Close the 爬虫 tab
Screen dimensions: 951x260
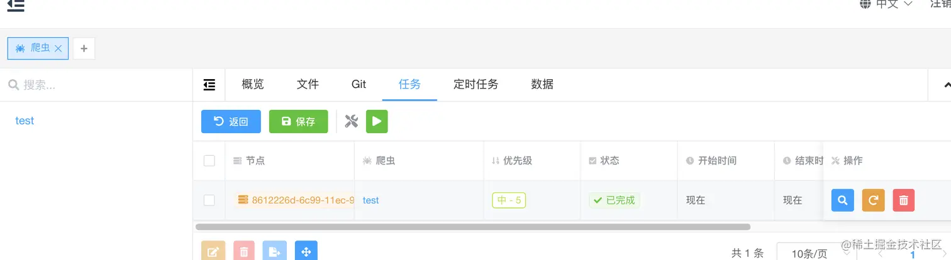tap(58, 48)
